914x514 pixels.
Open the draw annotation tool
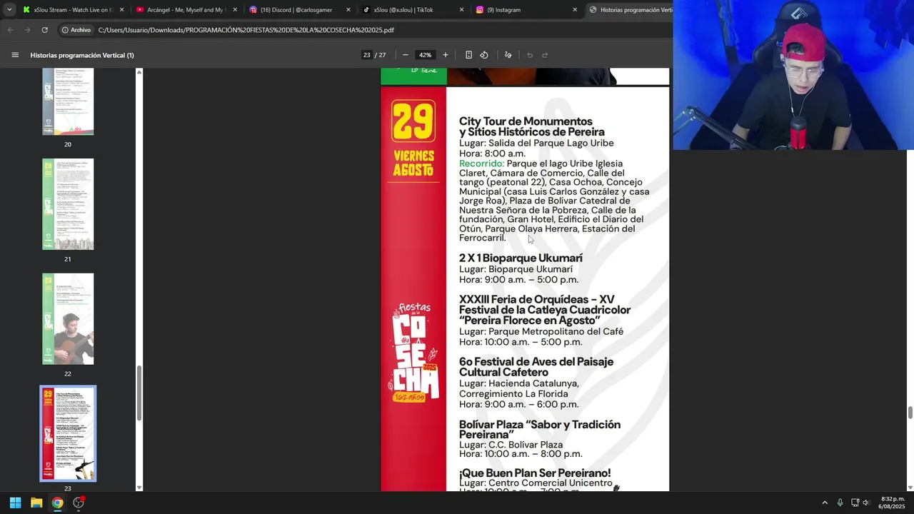tap(508, 55)
